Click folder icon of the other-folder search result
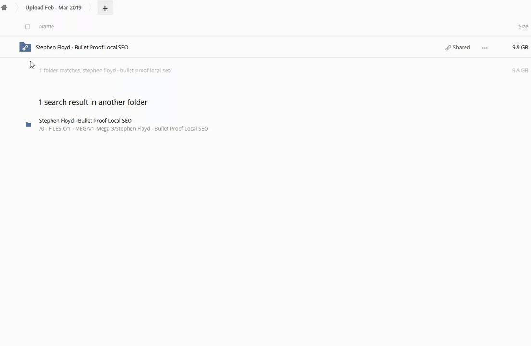The width and height of the screenshot is (531, 346). (28, 124)
